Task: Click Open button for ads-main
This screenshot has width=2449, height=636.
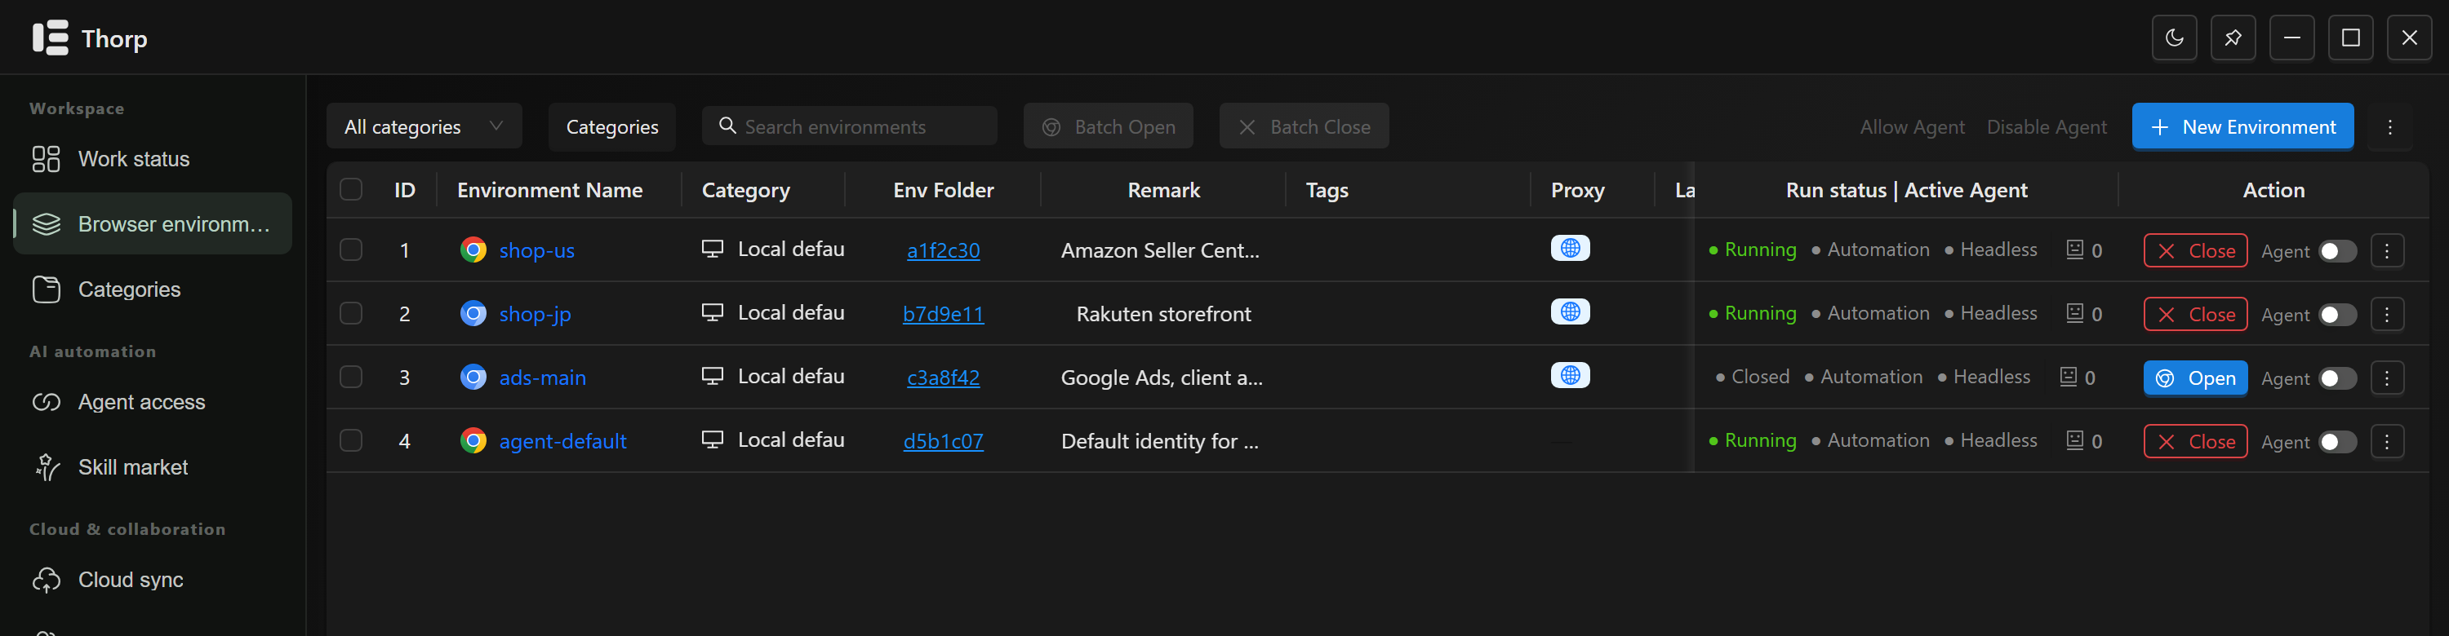Action: point(2195,378)
